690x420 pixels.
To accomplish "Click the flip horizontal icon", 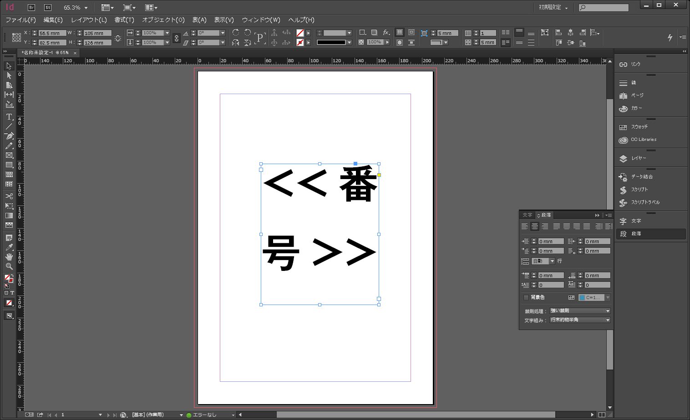I will pyautogui.click(x=235, y=42).
